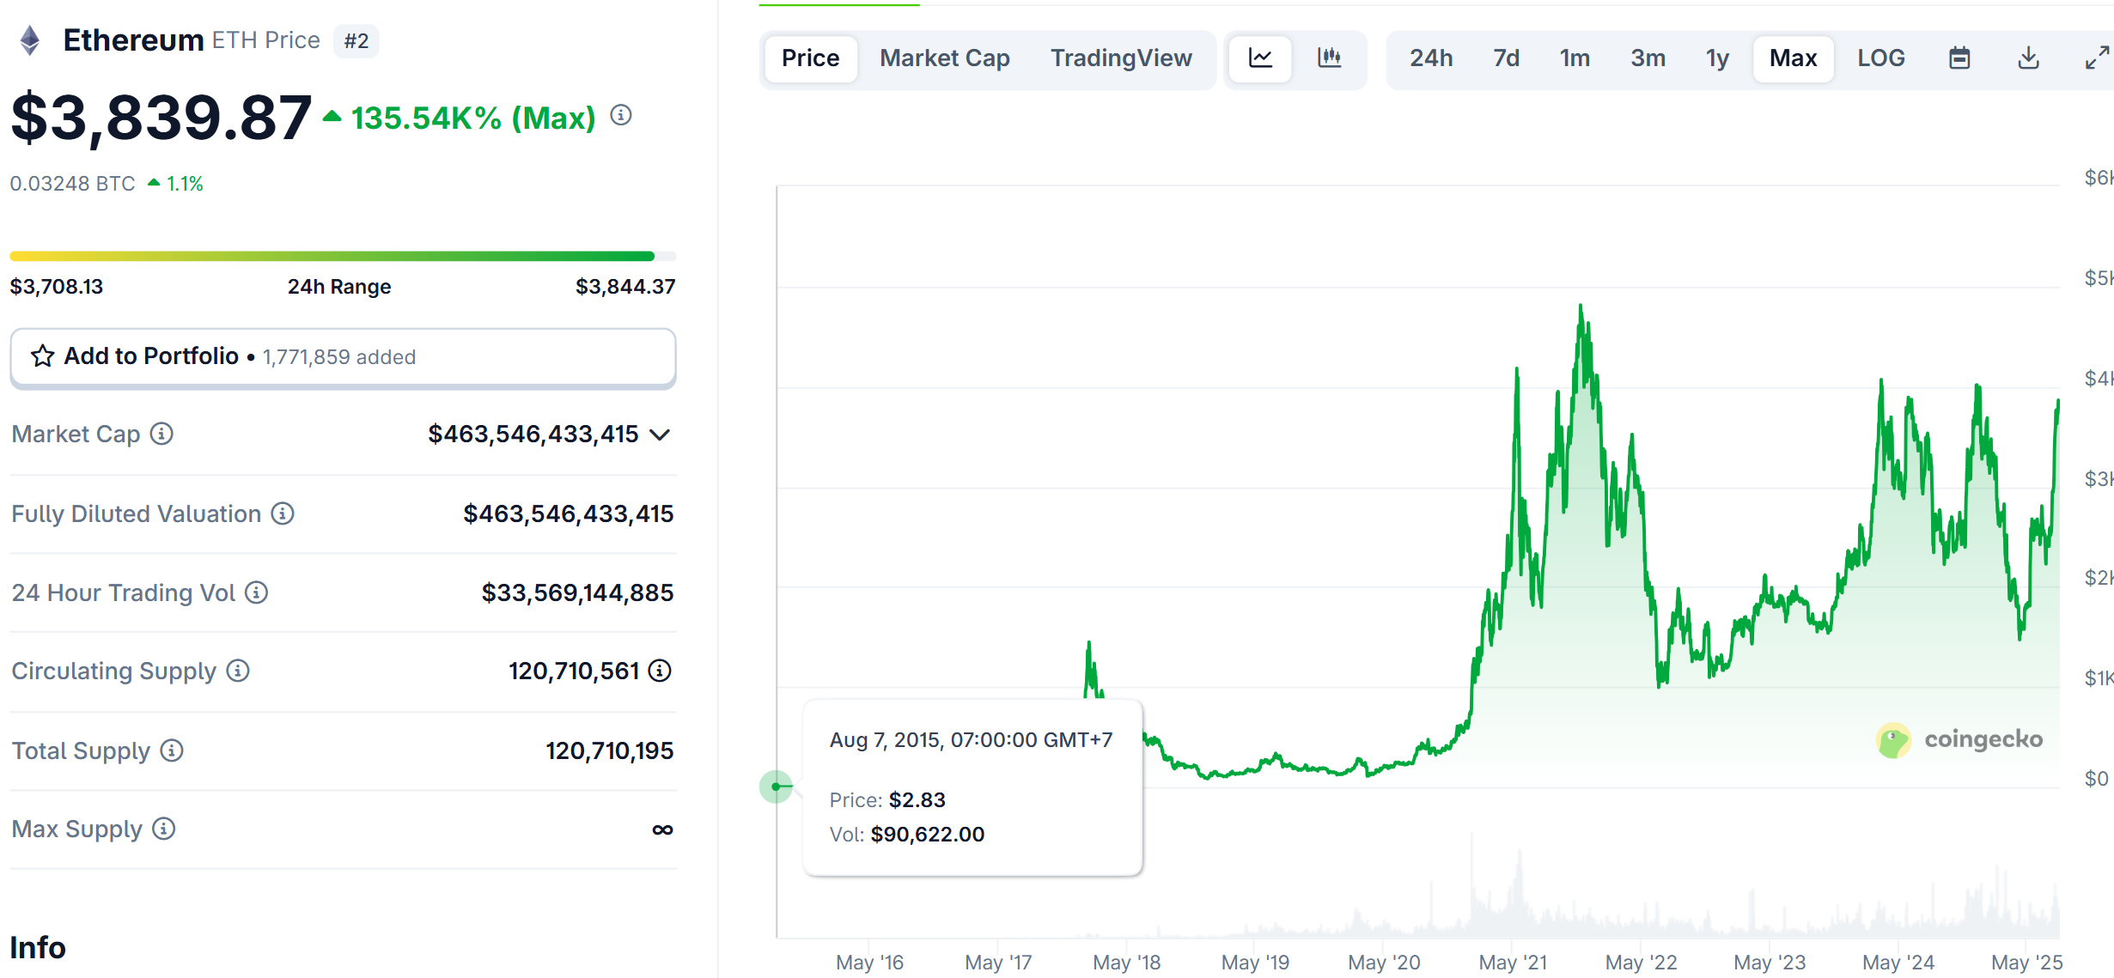Click the May '21 x-axis label

pos(1514,963)
